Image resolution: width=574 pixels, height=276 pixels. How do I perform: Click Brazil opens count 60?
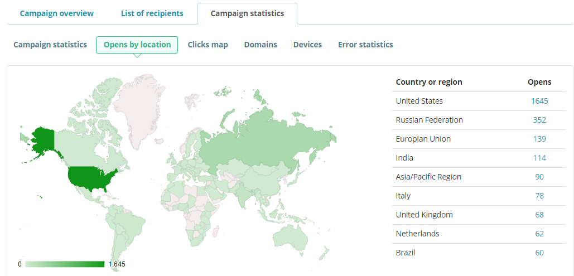pyautogui.click(x=539, y=253)
